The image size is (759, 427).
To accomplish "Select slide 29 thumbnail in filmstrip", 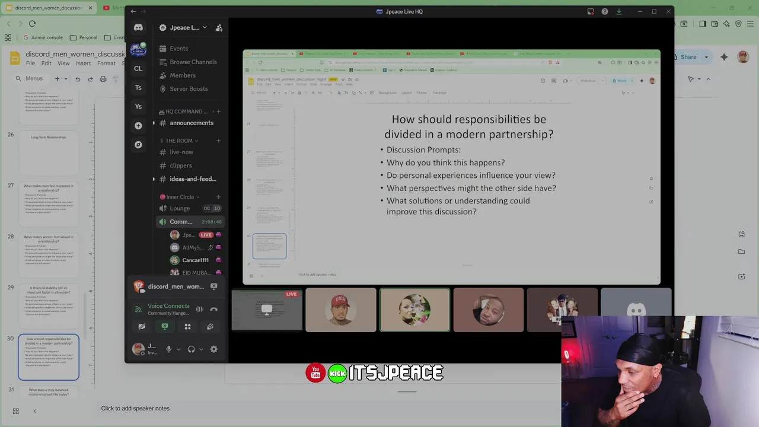I will (49, 305).
